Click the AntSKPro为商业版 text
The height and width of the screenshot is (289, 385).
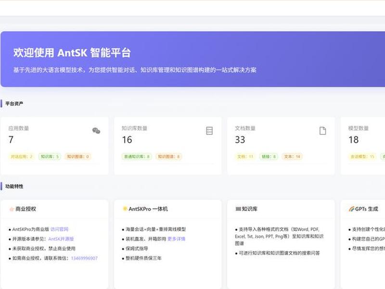click(x=31, y=229)
